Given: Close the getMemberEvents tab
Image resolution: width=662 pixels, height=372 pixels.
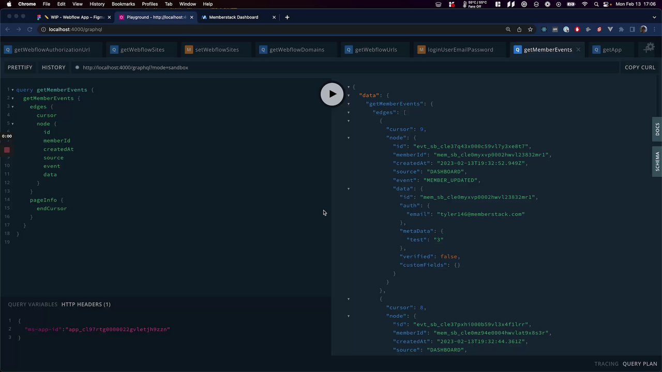Looking at the screenshot, I should (578, 50).
